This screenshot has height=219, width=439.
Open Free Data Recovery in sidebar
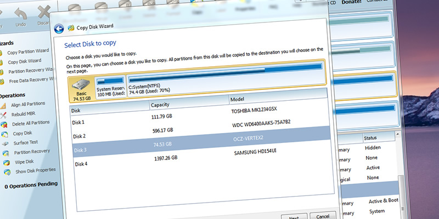pos(31,80)
